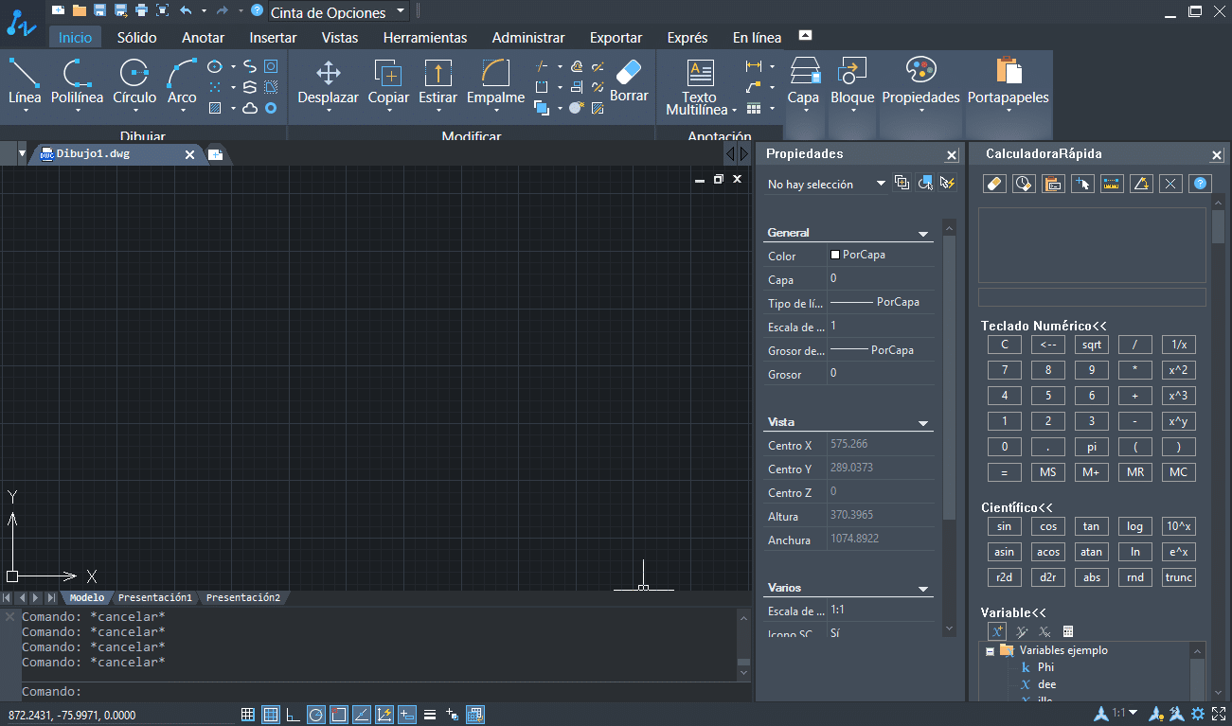Collapse the Varios properties section
This screenshot has height=726, width=1232.
pos(923,590)
